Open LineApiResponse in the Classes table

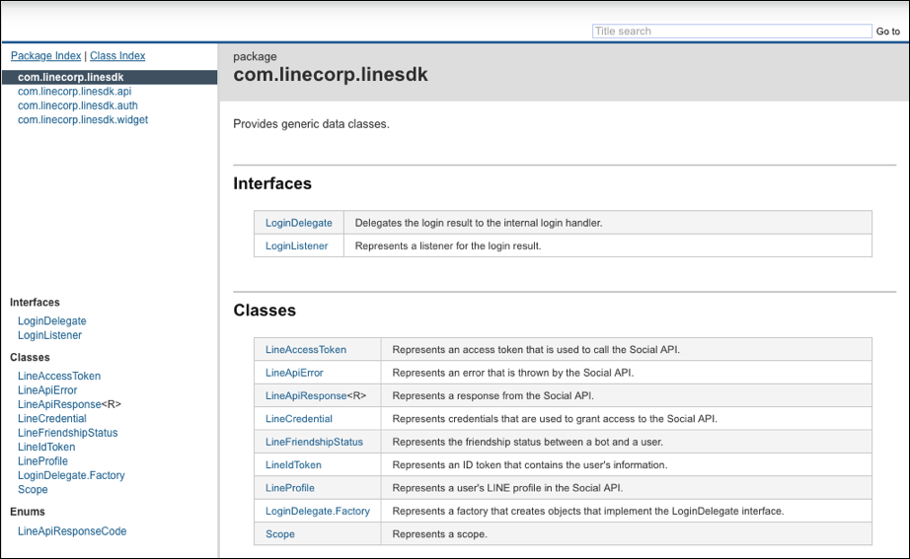coord(306,395)
